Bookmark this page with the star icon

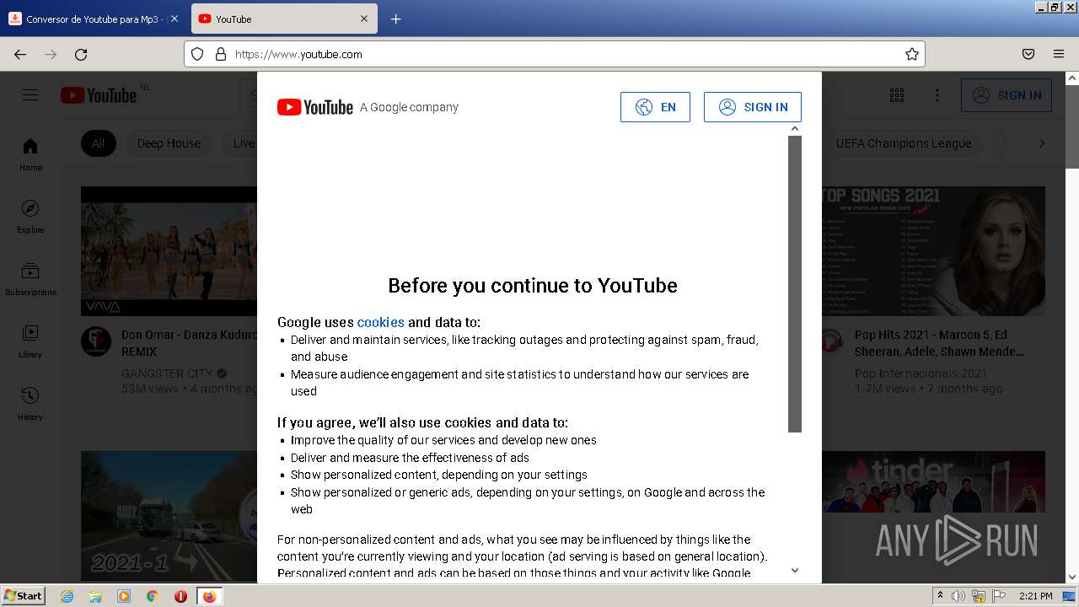911,54
